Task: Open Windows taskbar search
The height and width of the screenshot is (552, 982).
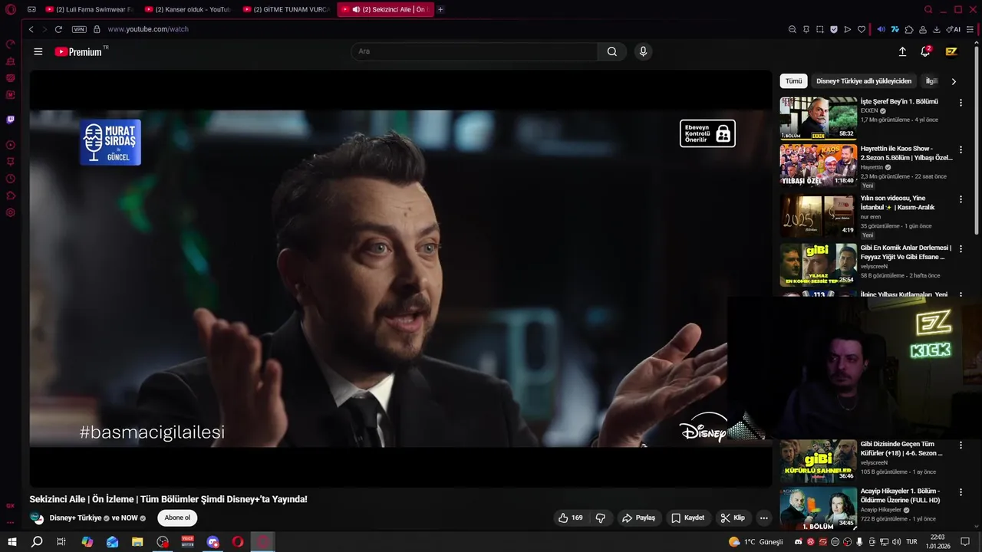Action: click(x=37, y=541)
